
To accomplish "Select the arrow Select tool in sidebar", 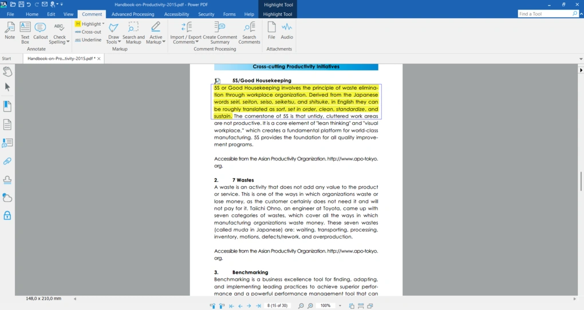I will [7, 87].
